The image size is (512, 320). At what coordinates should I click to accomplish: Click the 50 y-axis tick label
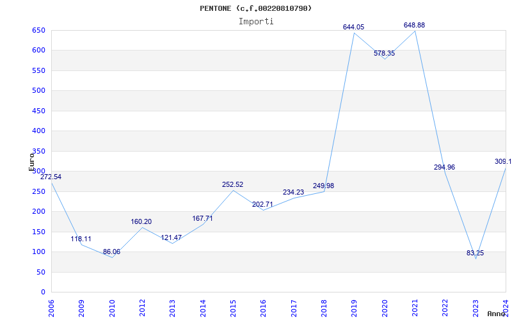click(41, 272)
